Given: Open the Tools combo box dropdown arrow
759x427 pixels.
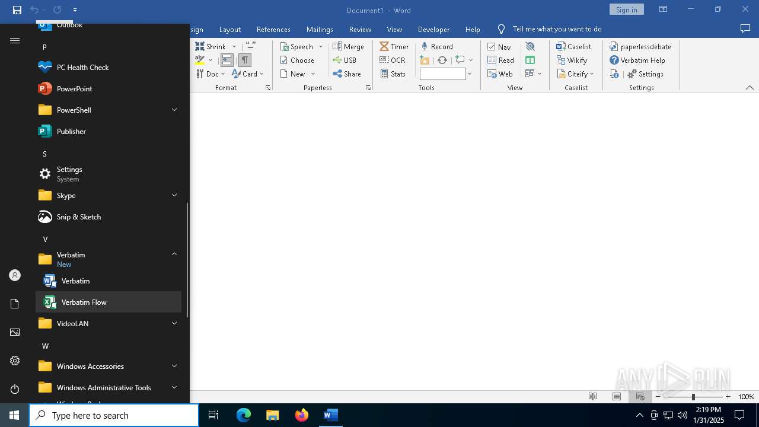Looking at the screenshot, I should click(x=470, y=74).
